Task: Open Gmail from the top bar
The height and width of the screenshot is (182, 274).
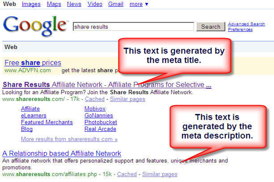Action: point(116,4)
